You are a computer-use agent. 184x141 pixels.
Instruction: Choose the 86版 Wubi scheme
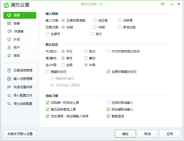tap(63, 27)
